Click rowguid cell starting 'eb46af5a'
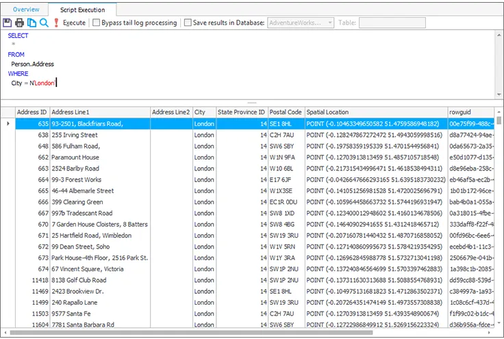Image resolution: width=504 pixels, height=339 pixels. click(x=471, y=179)
